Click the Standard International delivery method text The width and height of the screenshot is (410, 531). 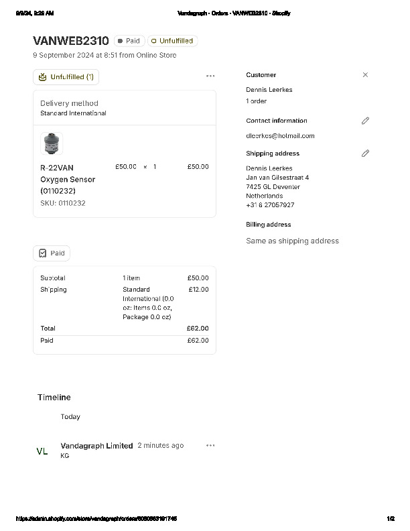(x=73, y=113)
